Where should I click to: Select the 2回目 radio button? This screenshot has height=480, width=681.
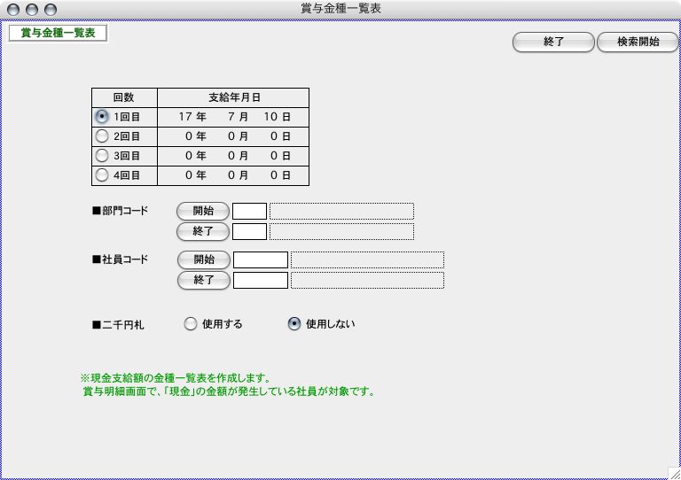(102, 136)
